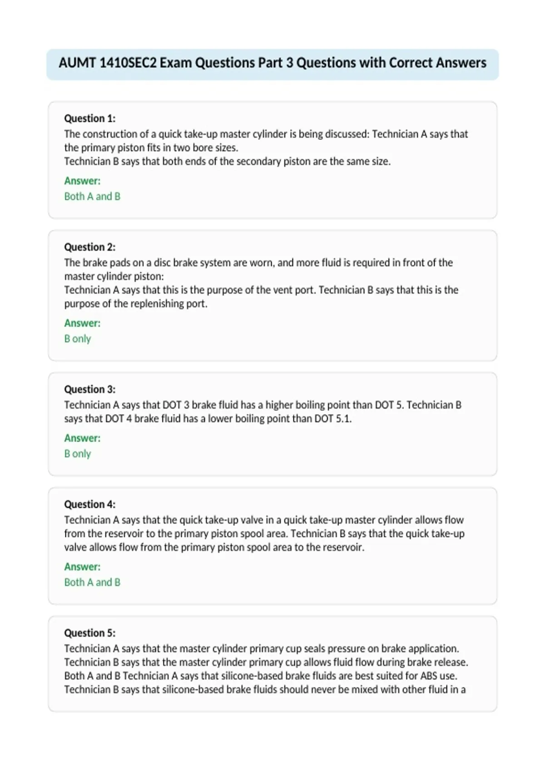This screenshot has width=545, height=772.
Task: Click the quick take-up valve question text
Action: click(x=264, y=534)
